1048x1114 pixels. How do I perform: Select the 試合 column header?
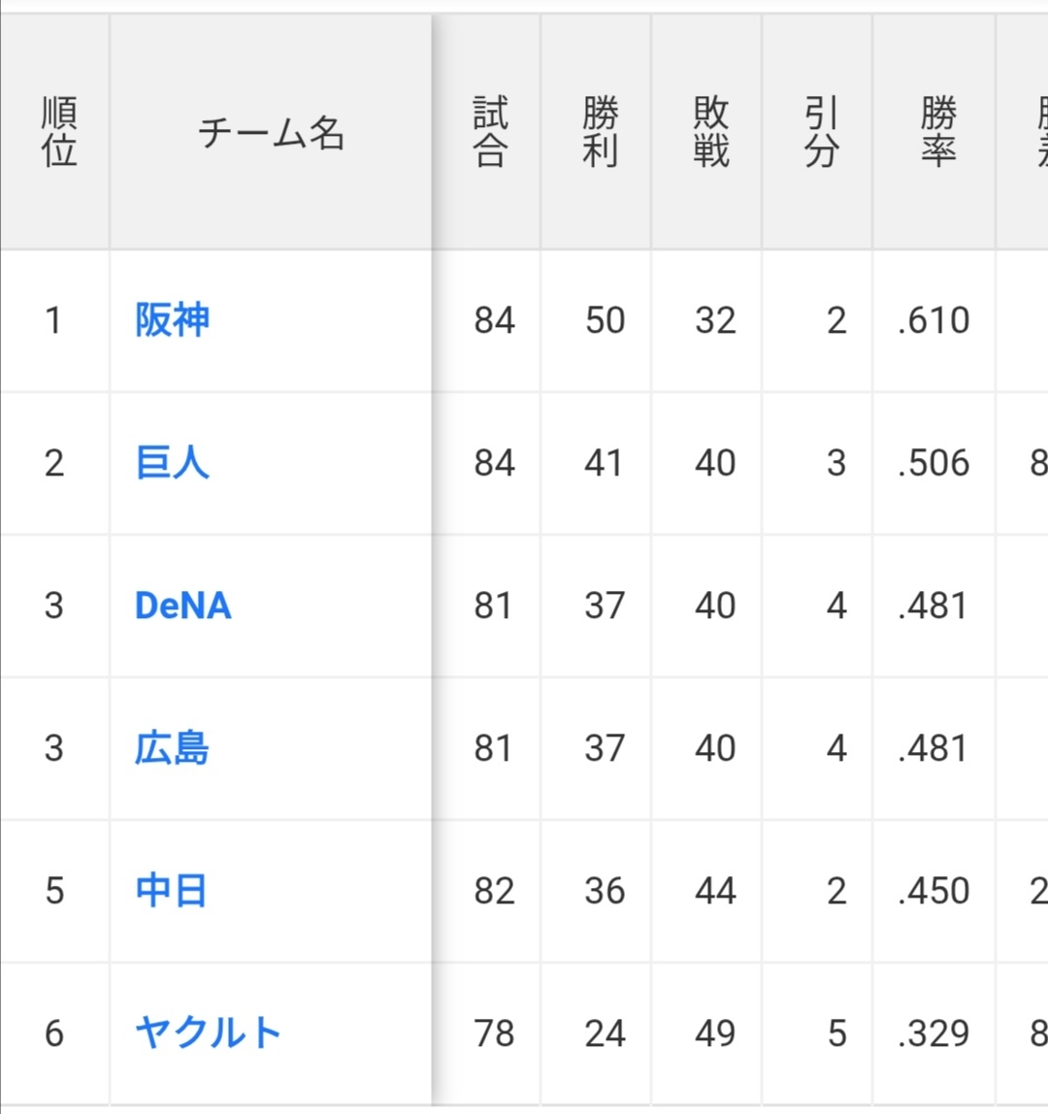tap(490, 133)
